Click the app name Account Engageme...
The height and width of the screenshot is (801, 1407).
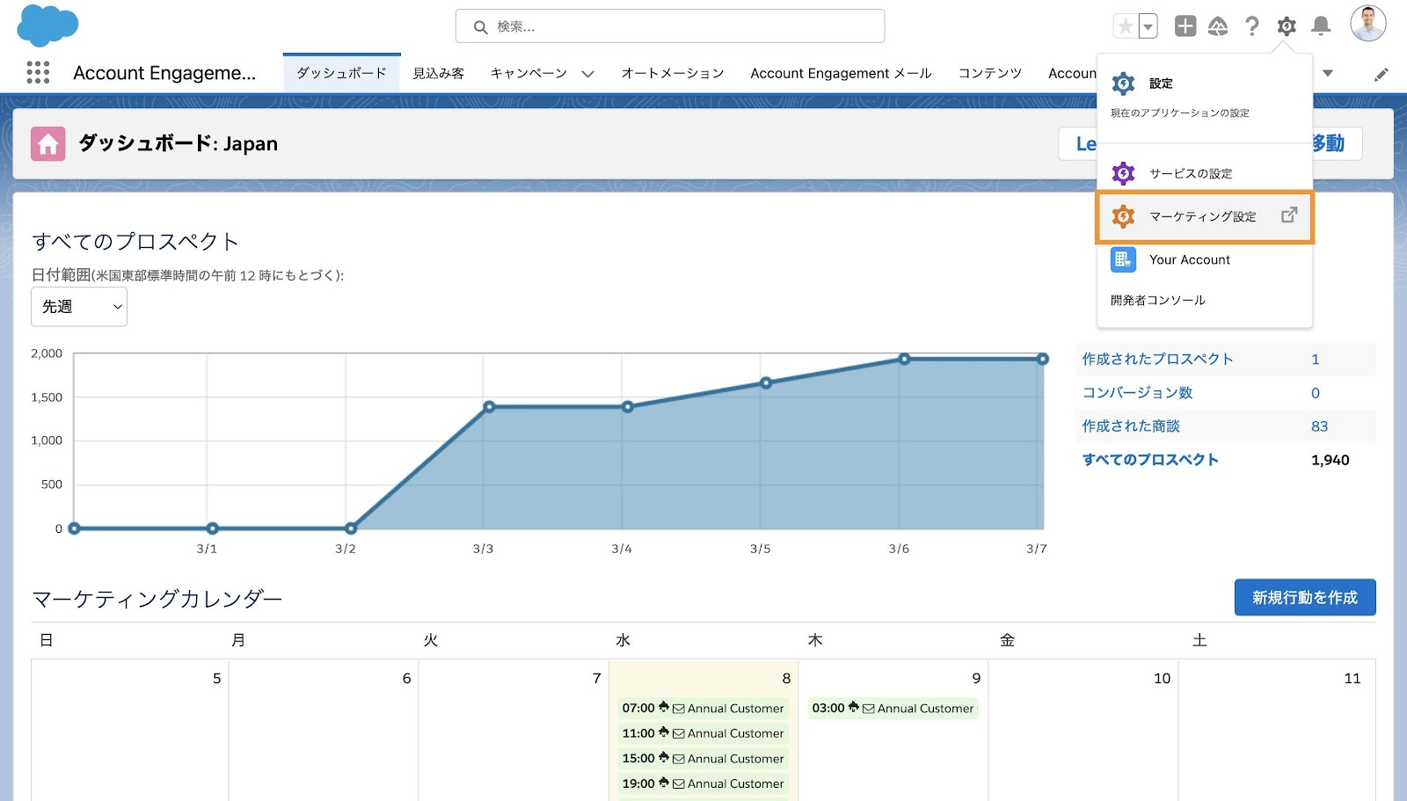pos(164,73)
